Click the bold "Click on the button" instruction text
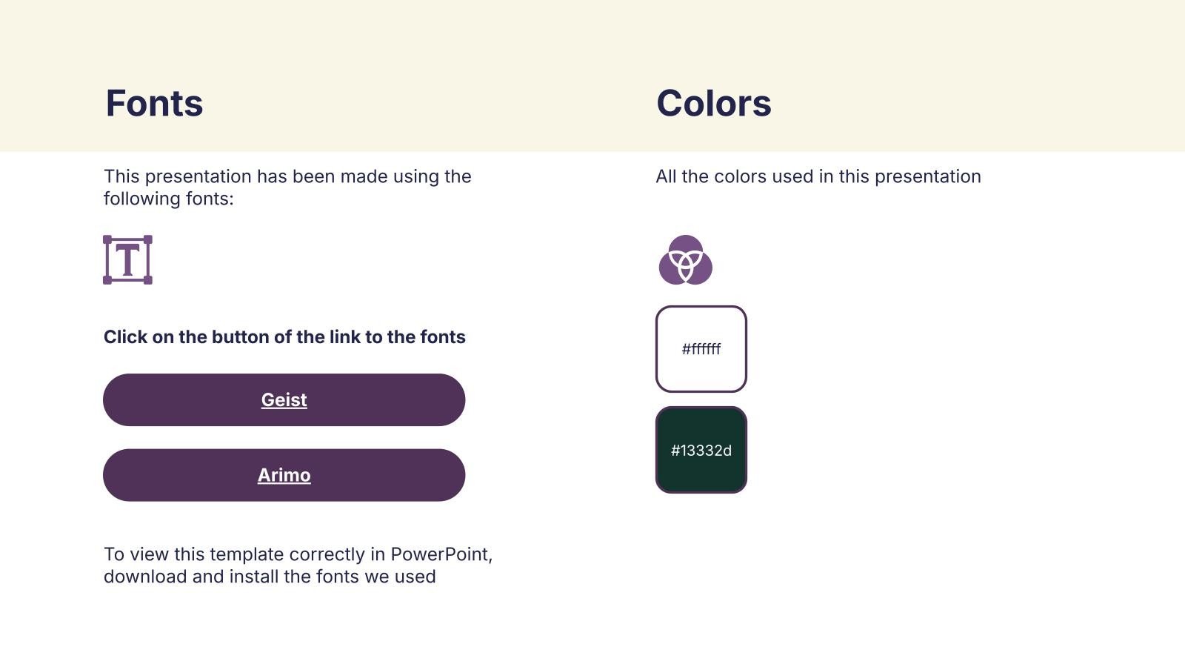The height and width of the screenshot is (667, 1185). 284,337
